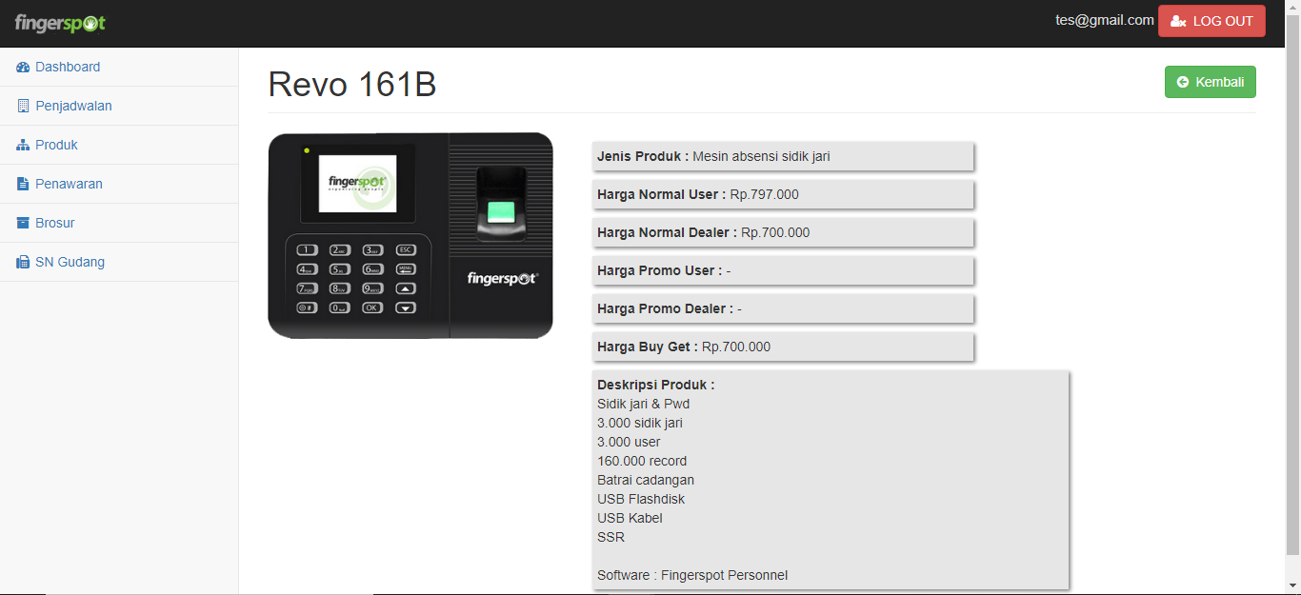The image size is (1301, 595).
Task: Open the Penawaran menu item
Action: coord(69,184)
